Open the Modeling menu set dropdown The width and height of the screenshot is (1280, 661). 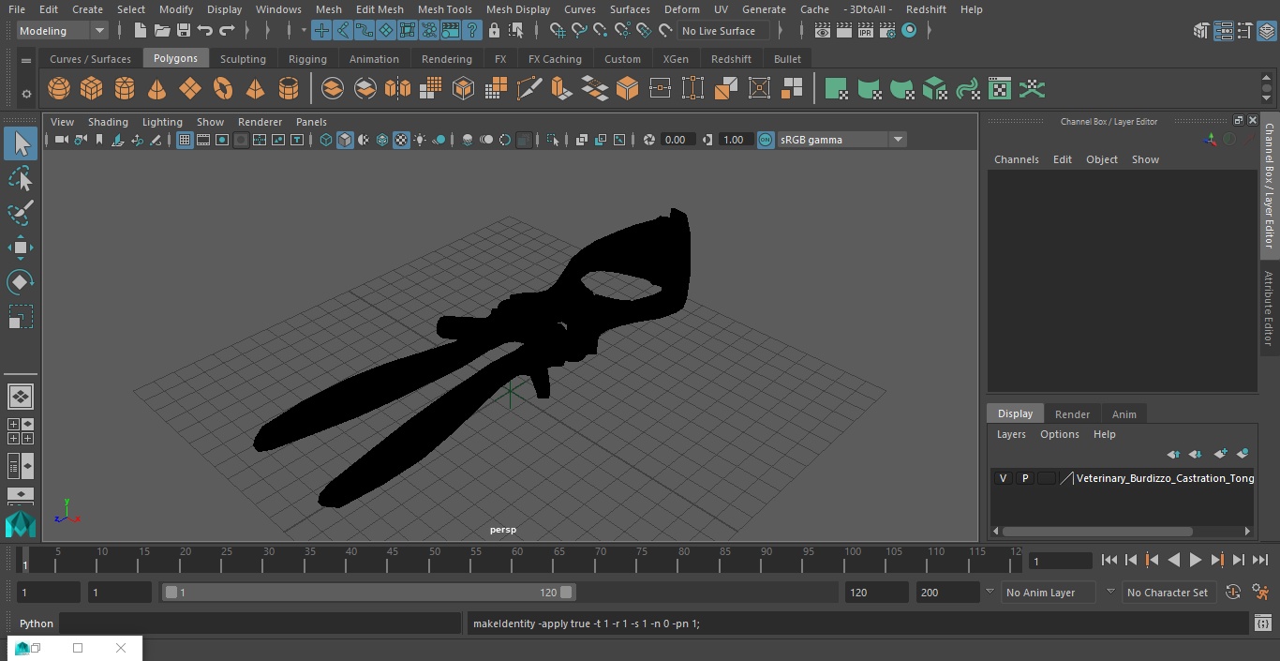coord(63,31)
